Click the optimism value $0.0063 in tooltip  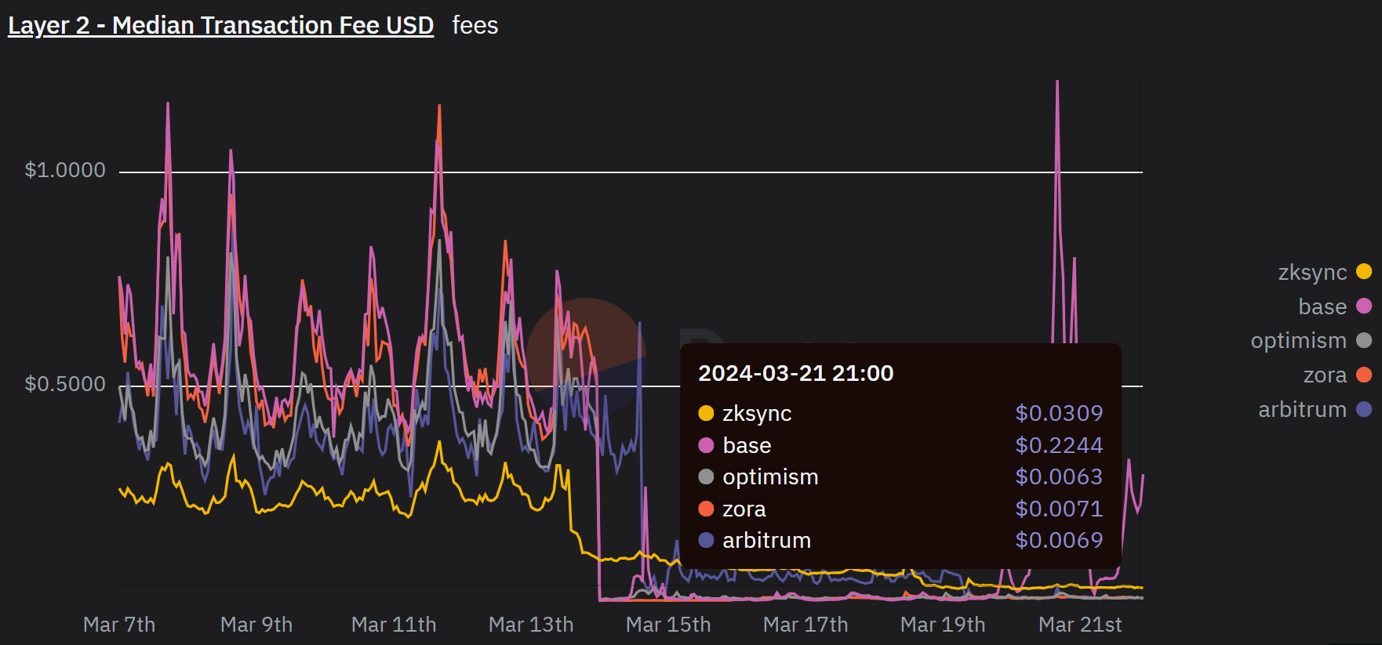(x=1059, y=477)
